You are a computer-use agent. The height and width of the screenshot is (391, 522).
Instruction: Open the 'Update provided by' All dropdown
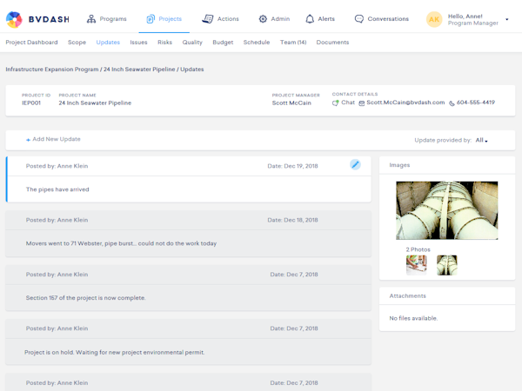pos(481,140)
